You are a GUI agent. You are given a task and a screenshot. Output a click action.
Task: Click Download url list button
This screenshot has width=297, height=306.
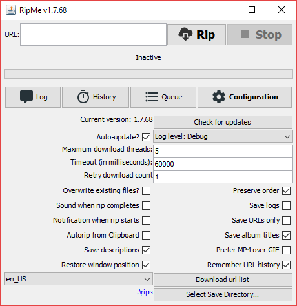pyautogui.click(x=223, y=280)
